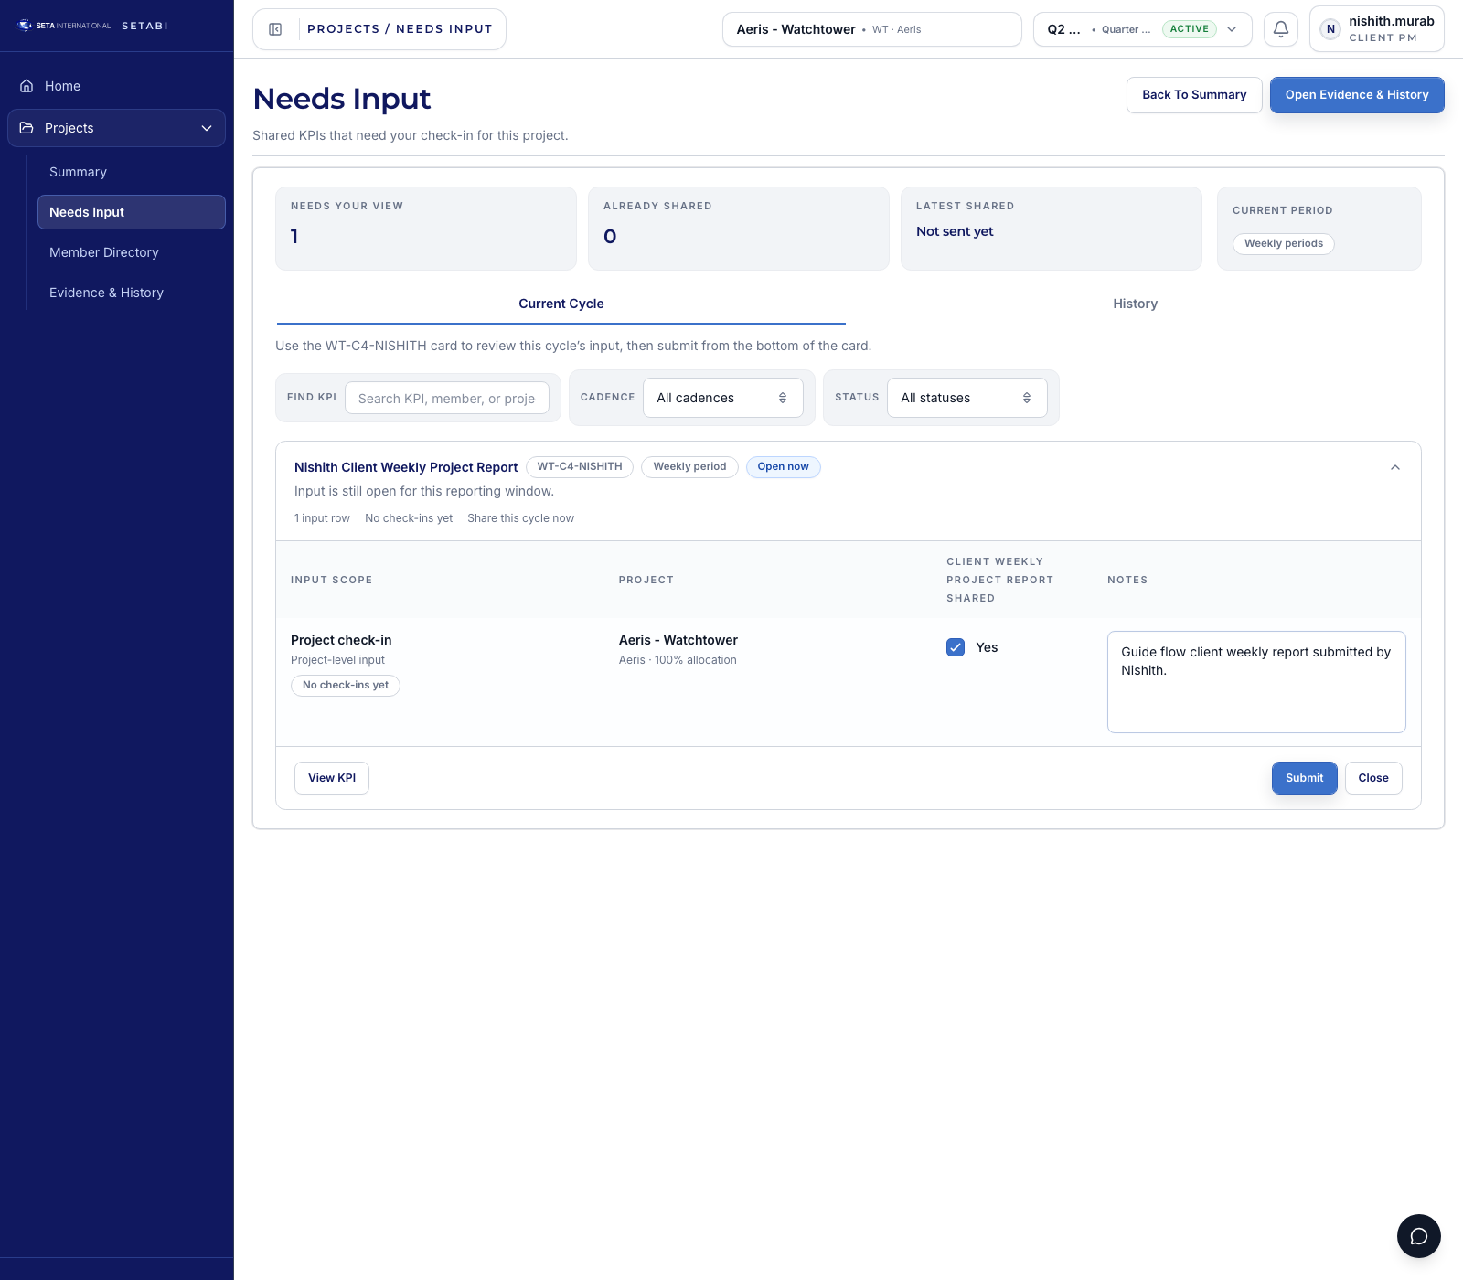Click the Projects folder icon
The image size is (1463, 1280).
(x=26, y=128)
